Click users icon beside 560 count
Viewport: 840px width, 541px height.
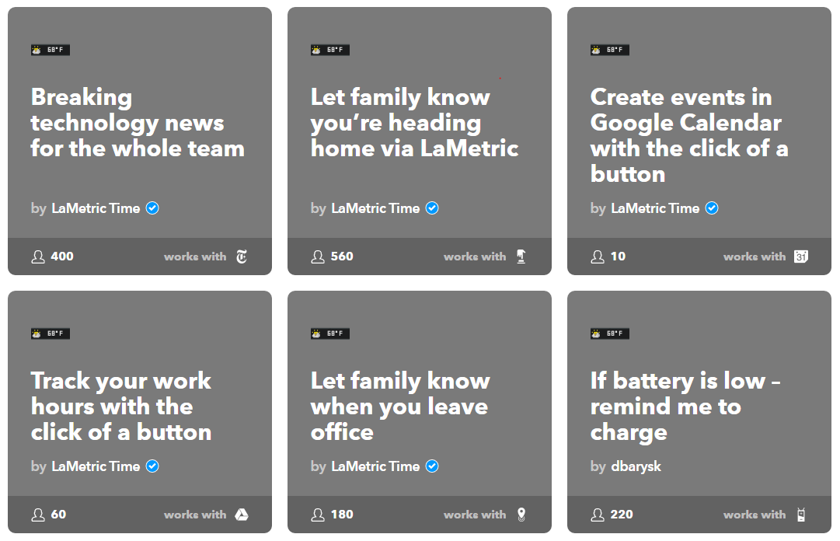(x=318, y=257)
